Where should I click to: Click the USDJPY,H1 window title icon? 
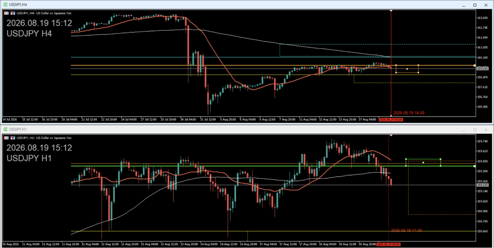pos(5,129)
